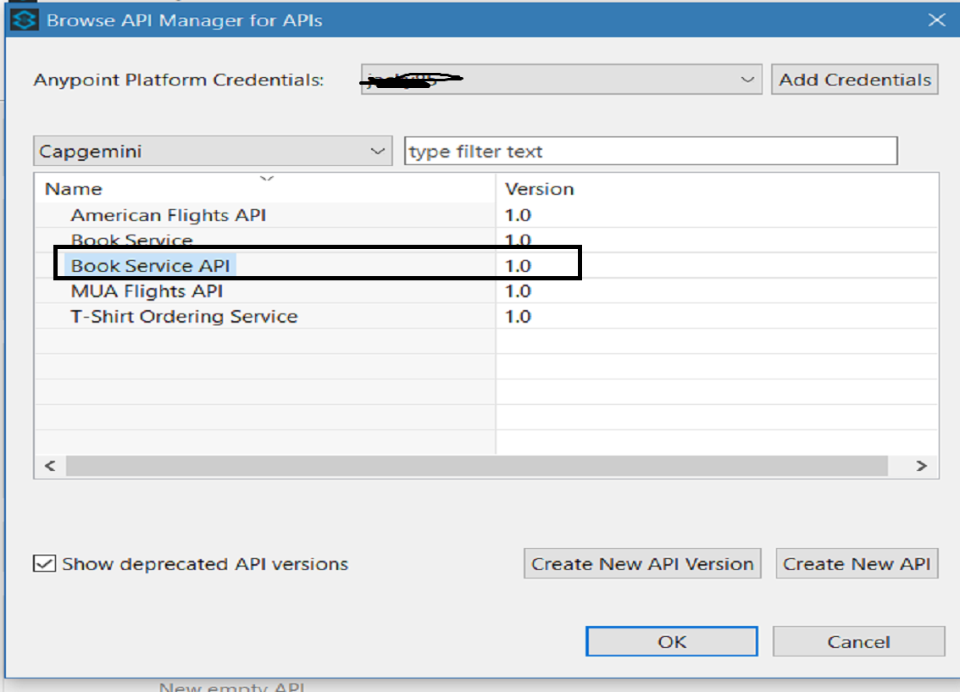The image size is (960, 692).
Task: Confirm selection with the OK button
Action: [672, 641]
